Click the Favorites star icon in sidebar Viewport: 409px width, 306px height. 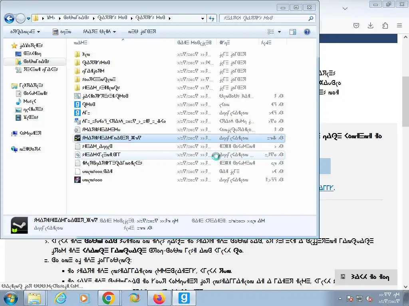tap(14, 46)
